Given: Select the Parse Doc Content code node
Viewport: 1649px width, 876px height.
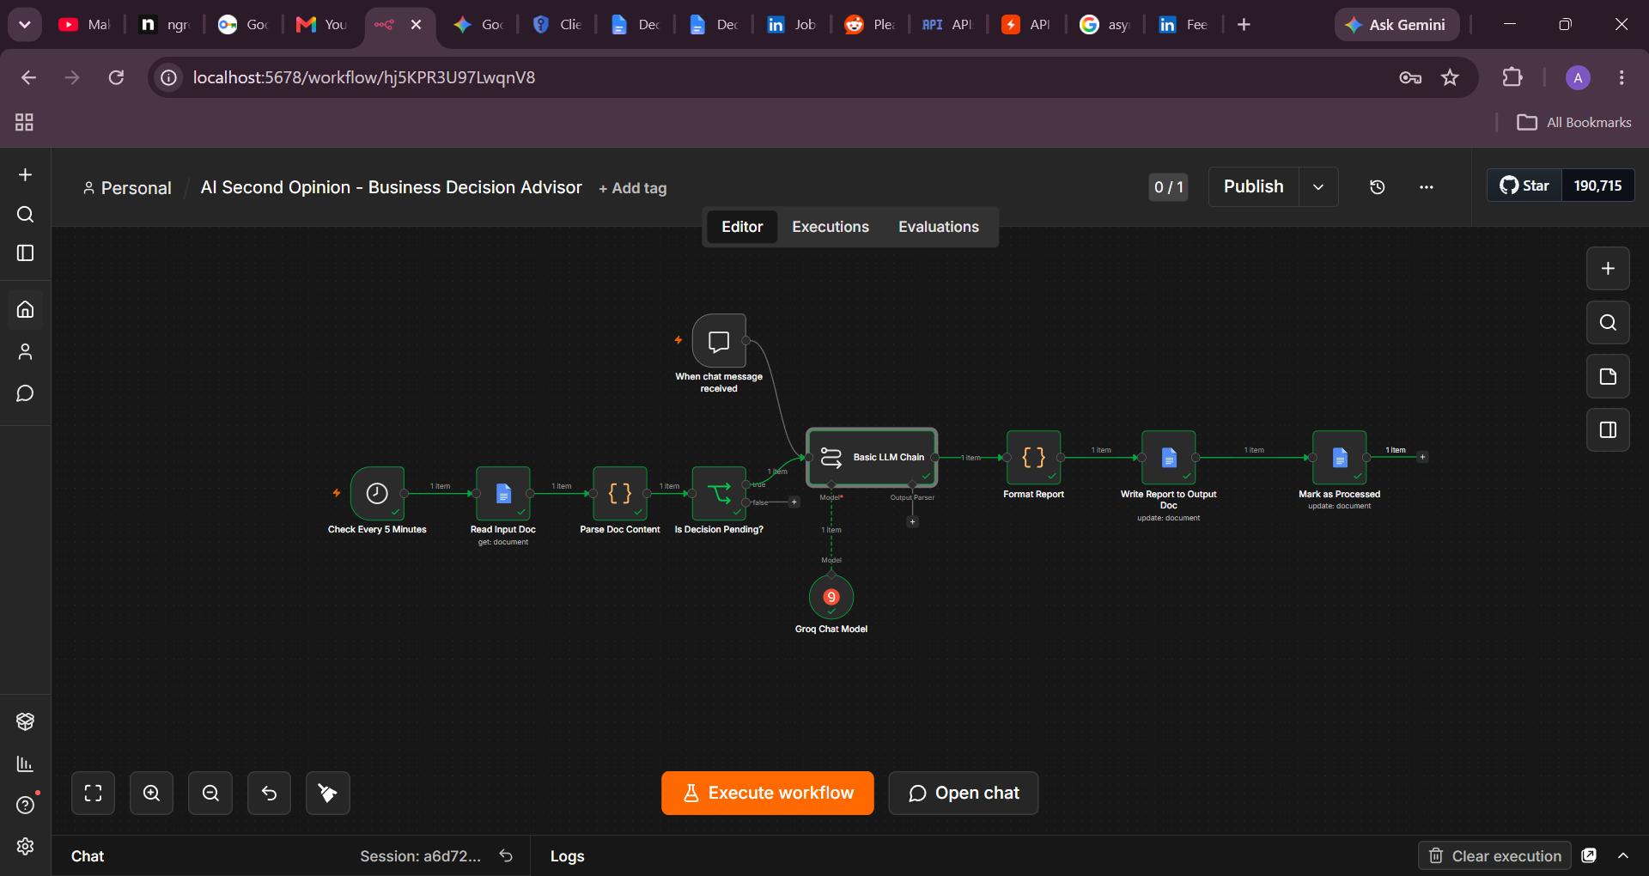Looking at the screenshot, I should click(620, 493).
